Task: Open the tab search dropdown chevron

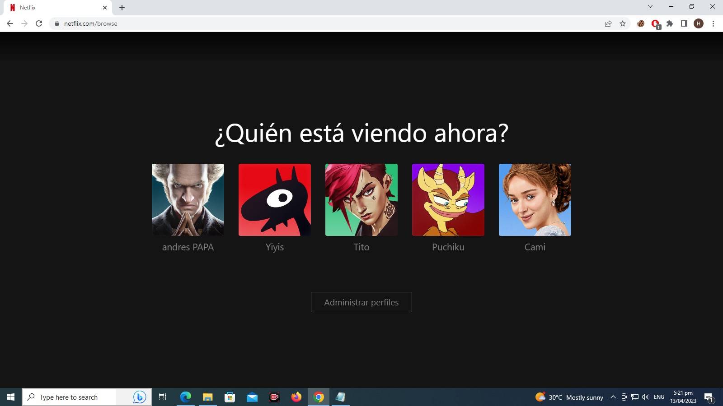Action: [x=650, y=6]
